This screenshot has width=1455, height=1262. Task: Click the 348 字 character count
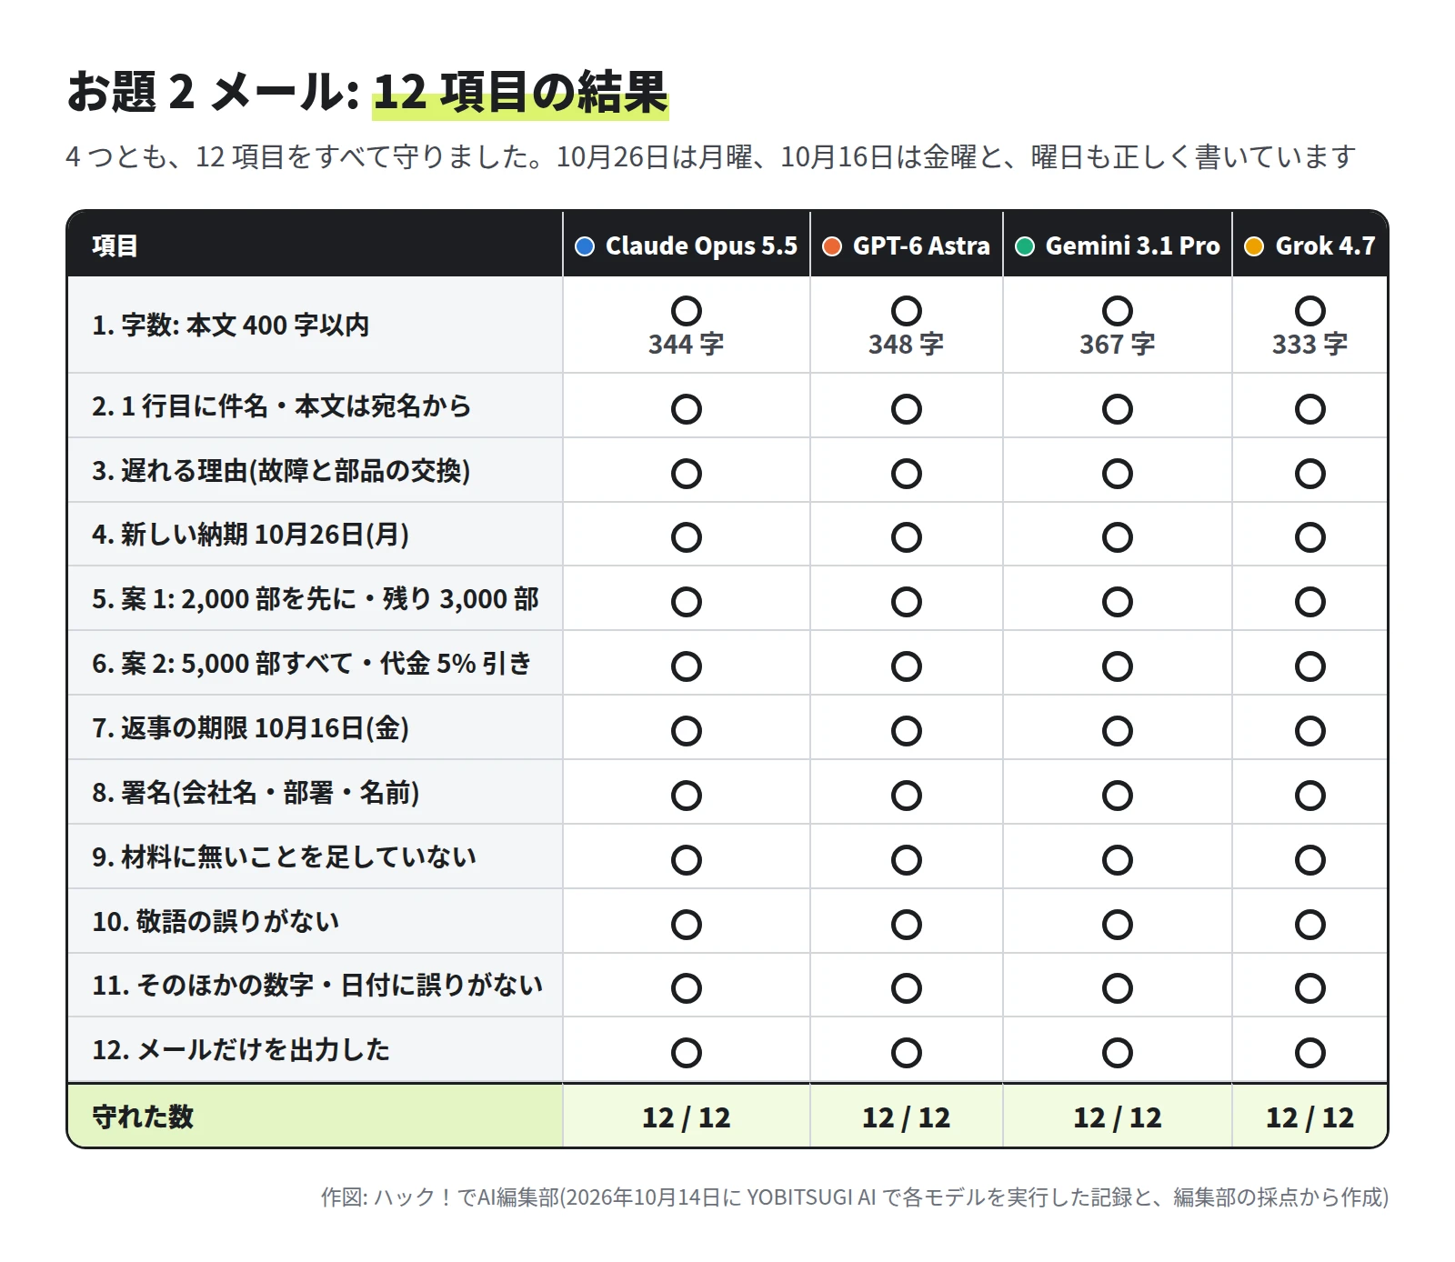(907, 345)
